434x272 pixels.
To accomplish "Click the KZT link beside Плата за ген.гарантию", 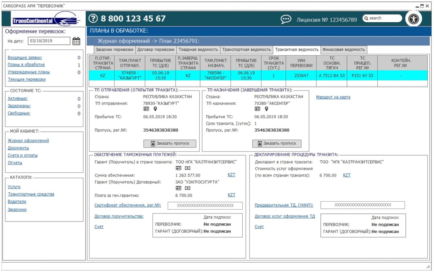I will pos(231,195).
